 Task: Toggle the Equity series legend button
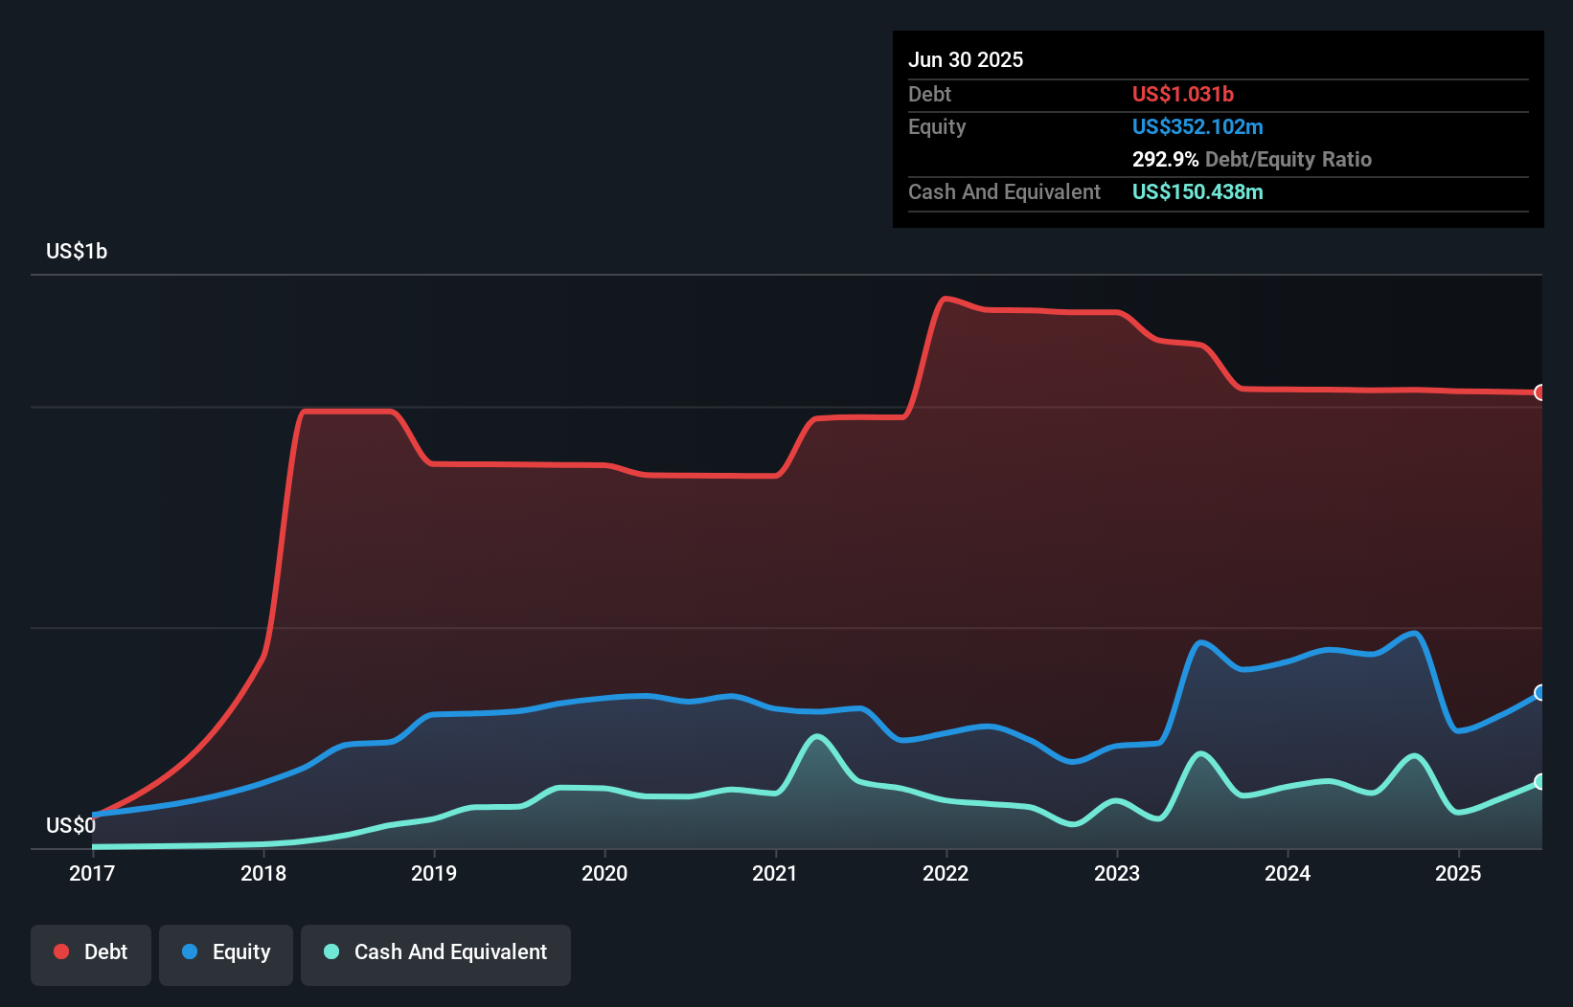(226, 954)
